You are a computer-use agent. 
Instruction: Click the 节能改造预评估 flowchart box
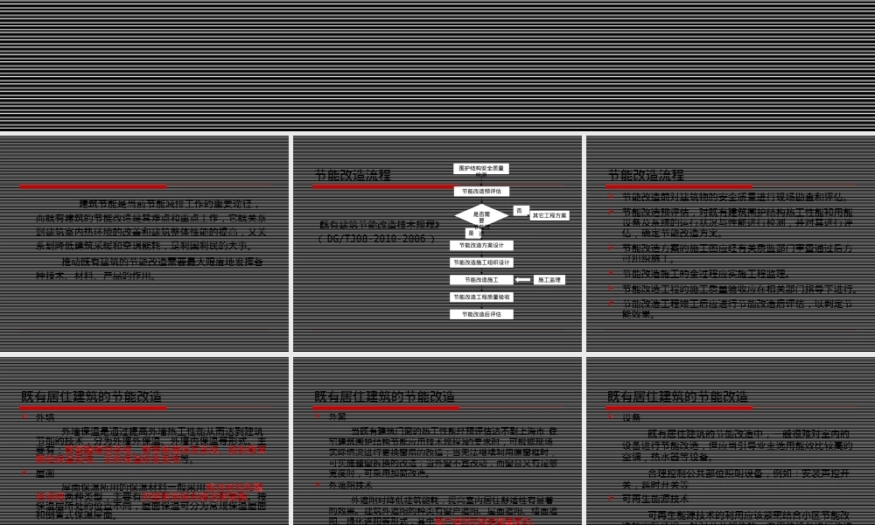(481, 192)
